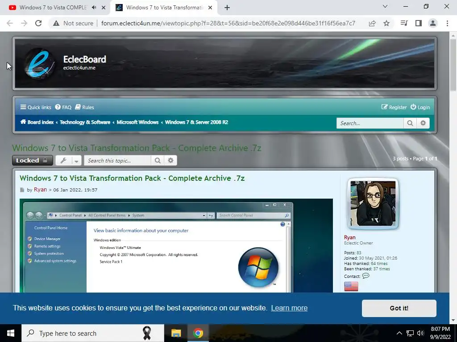Viewport: 457px width, 342px height.
Task: Open the media controls icon in toolbar
Action: [404, 23]
